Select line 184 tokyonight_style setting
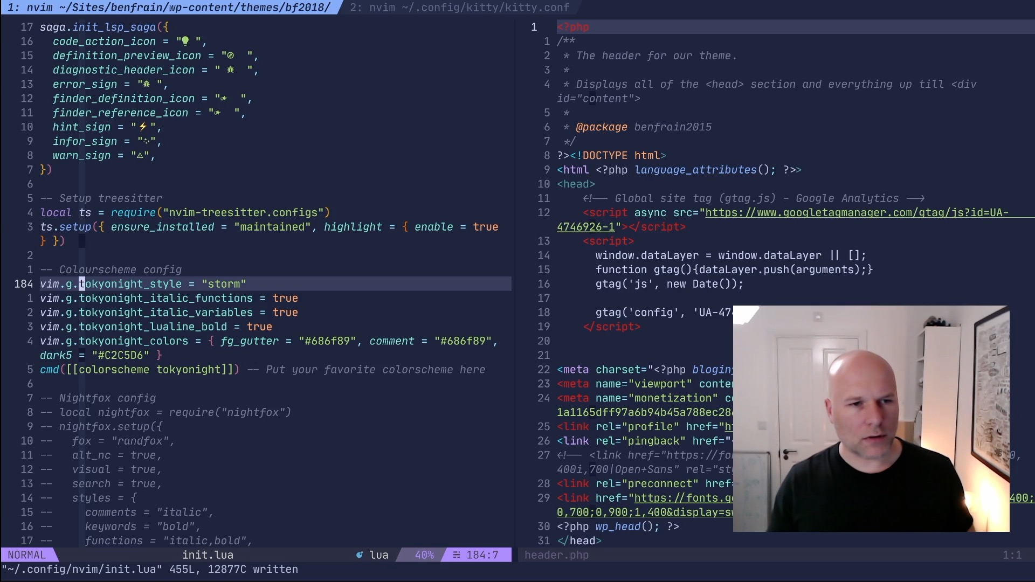This screenshot has width=1035, height=582. [x=142, y=283]
